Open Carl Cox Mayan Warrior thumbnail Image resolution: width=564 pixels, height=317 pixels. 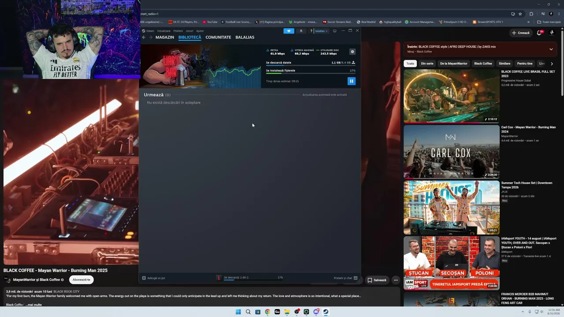point(452,152)
